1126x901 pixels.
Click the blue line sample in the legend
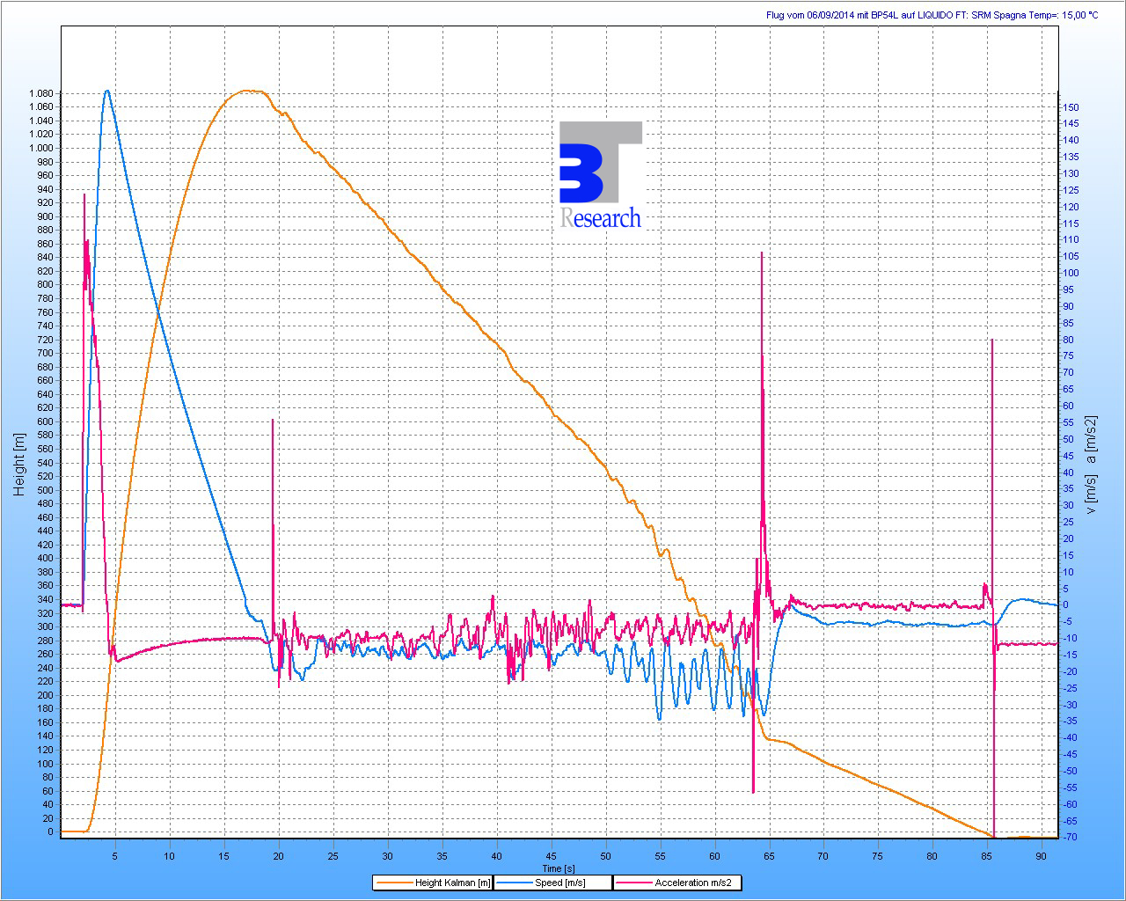[515, 883]
